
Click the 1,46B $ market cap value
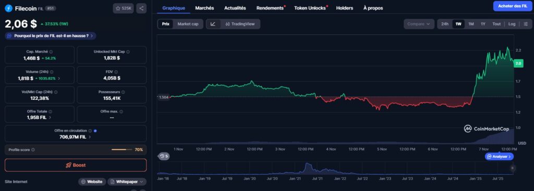[x=31, y=58]
